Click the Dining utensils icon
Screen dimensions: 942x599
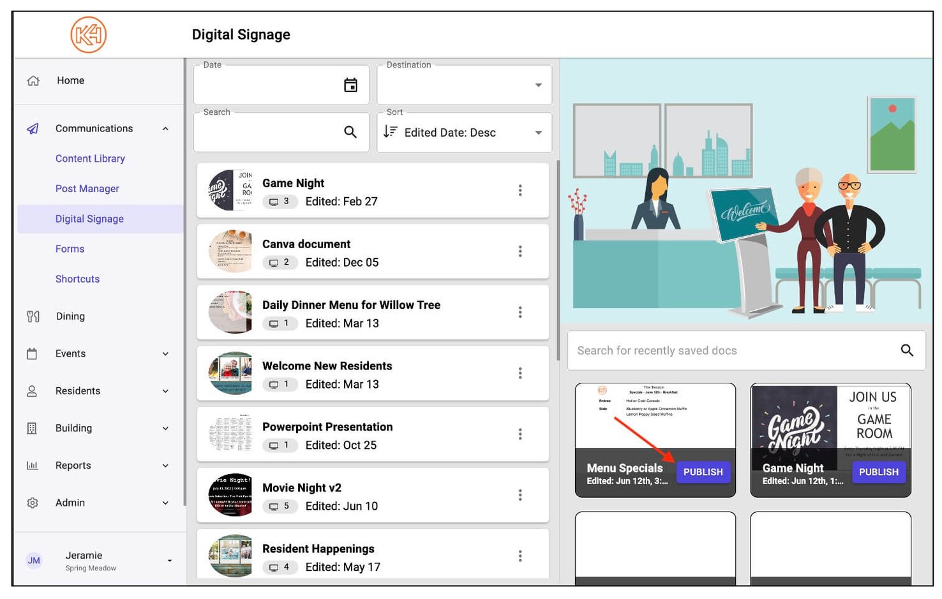point(33,316)
